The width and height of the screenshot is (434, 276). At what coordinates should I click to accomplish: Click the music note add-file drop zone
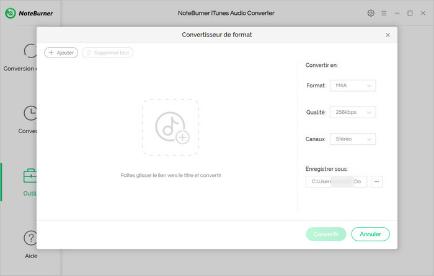click(170, 127)
